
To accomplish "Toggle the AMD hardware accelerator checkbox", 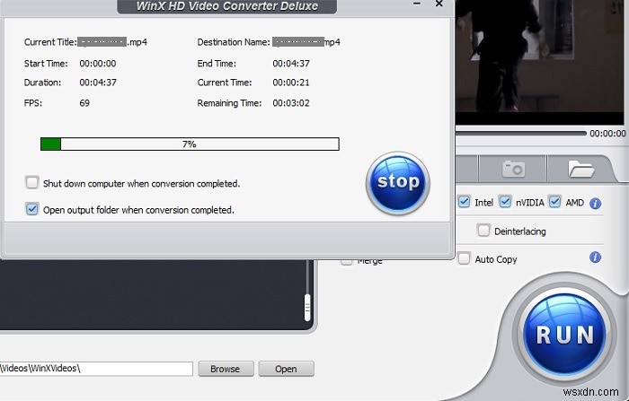I will point(554,202).
